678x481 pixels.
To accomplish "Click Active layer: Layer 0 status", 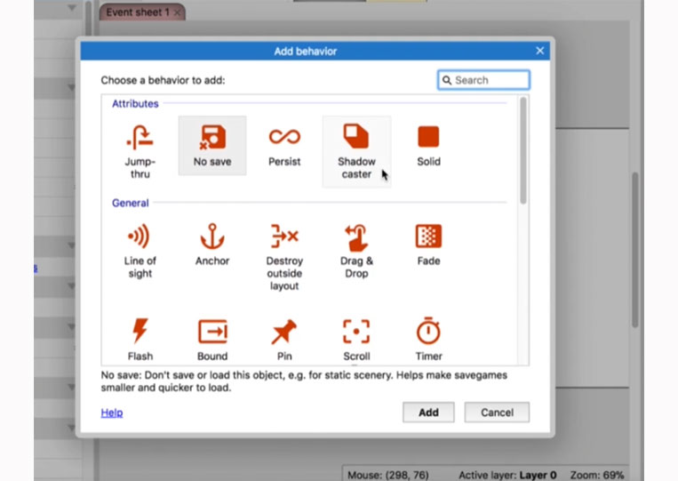I will (507, 475).
